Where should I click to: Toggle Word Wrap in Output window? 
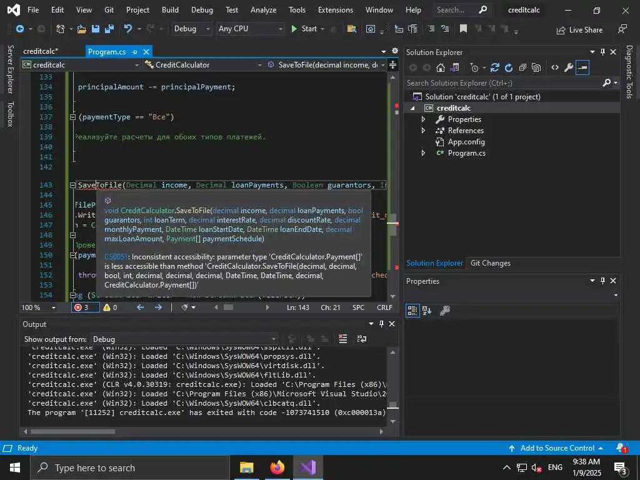click(362, 339)
